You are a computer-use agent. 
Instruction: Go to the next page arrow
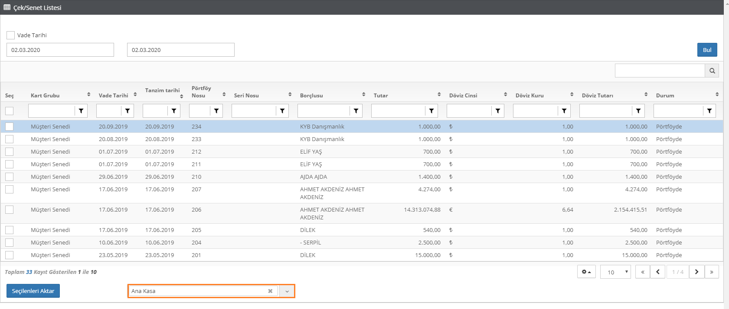pos(696,272)
